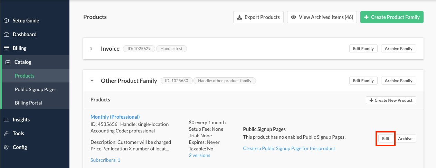Screen dimensions: 436x168
Task: Edit the Monthly (Professional) product
Action: (385, 139)
